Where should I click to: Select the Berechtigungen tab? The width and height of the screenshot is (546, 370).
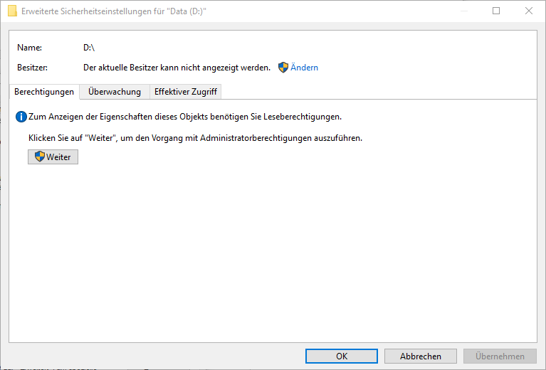coord(44,92)
